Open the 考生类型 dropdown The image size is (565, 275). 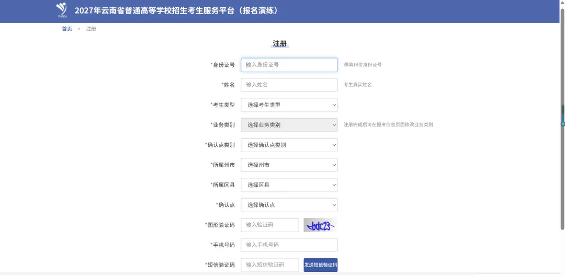289,105
